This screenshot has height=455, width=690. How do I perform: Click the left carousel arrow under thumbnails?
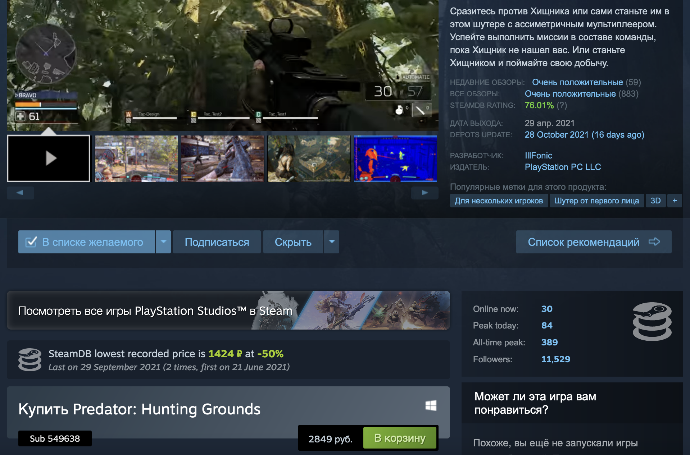point(20,193)
